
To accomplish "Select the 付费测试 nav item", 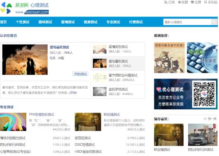I will pos(136,22).
